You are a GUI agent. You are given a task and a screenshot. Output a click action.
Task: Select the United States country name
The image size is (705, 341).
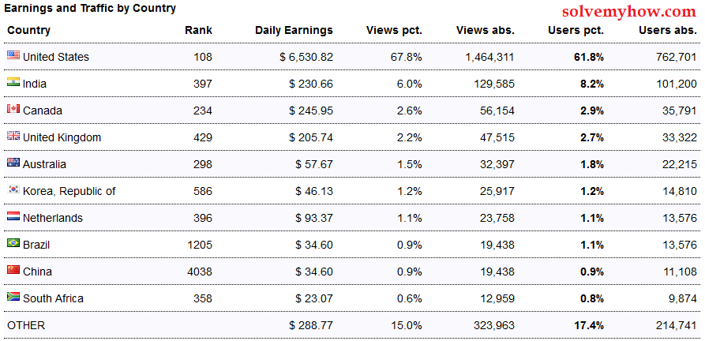56,57
